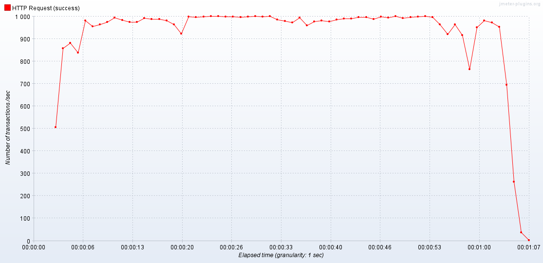Click the x-axis time label 00:01:00
543x263 pixels.
pyautogui.click(x=479, y=247)
